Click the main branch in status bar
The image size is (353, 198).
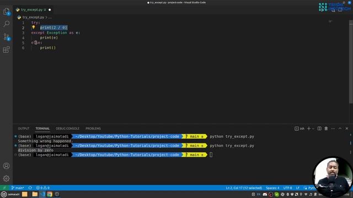point(18,188)
